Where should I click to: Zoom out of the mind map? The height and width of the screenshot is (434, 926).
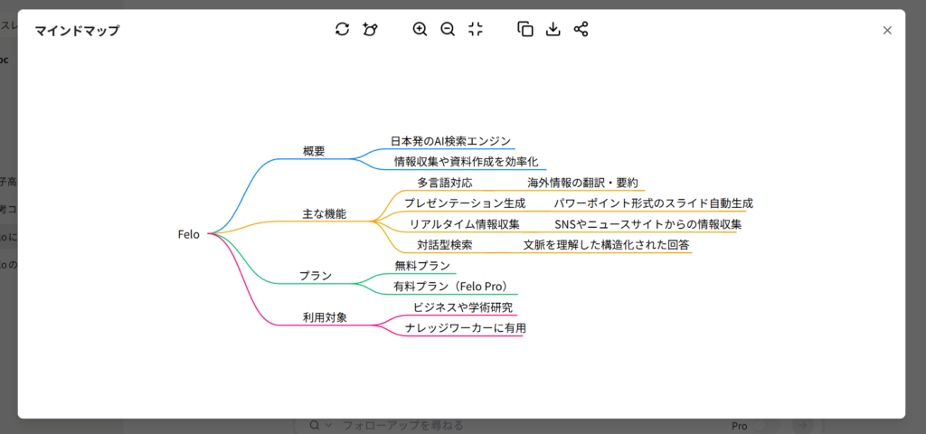tap(448, 29)
